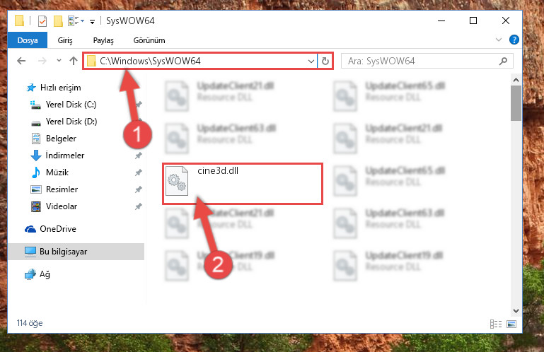
Task: Open the Paylaş ribbon tab
Action: 103,40
